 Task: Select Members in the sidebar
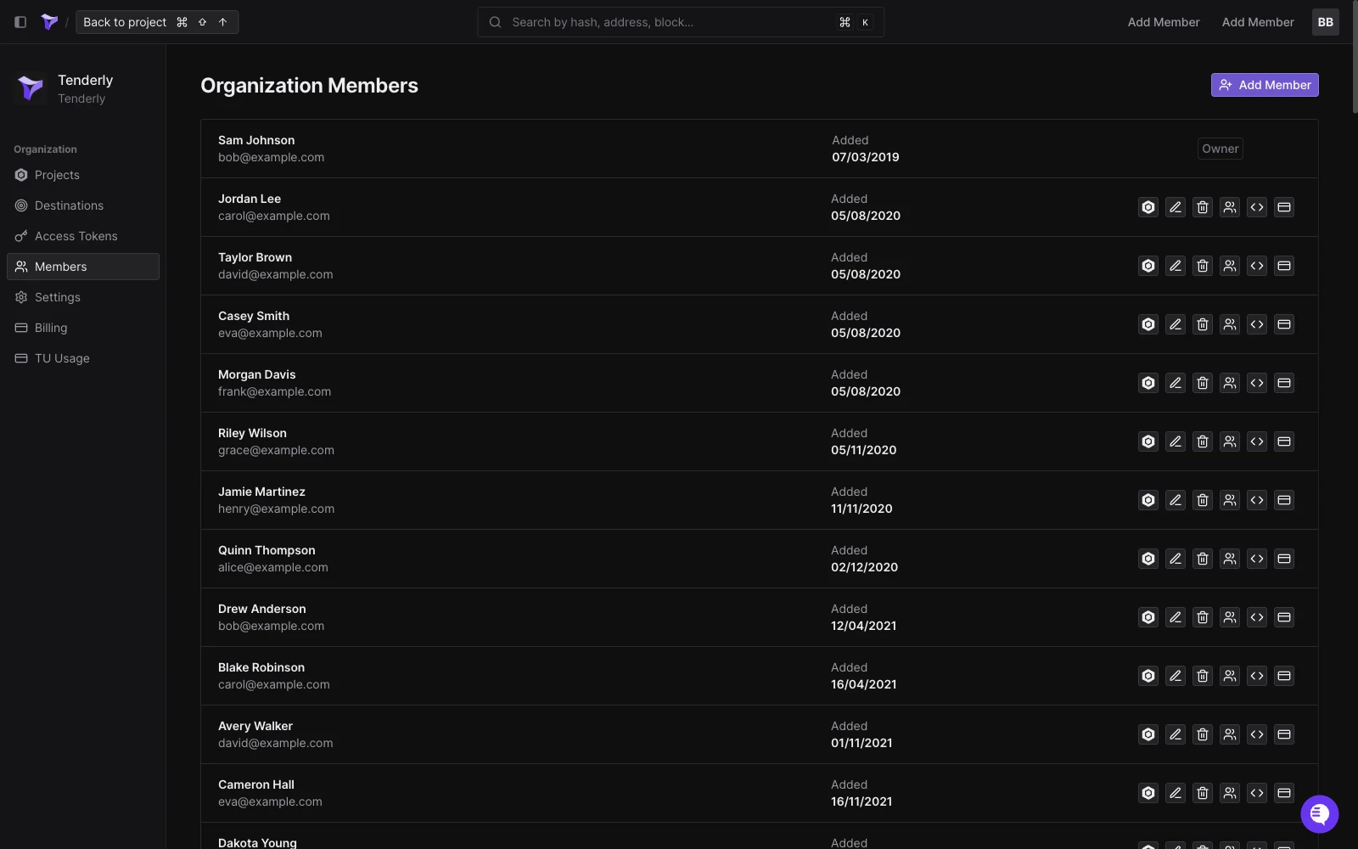[x=83, y=267]
